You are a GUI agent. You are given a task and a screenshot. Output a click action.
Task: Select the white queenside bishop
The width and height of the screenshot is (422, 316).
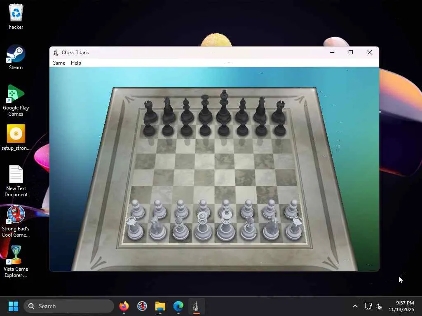[x=181, y=228]
